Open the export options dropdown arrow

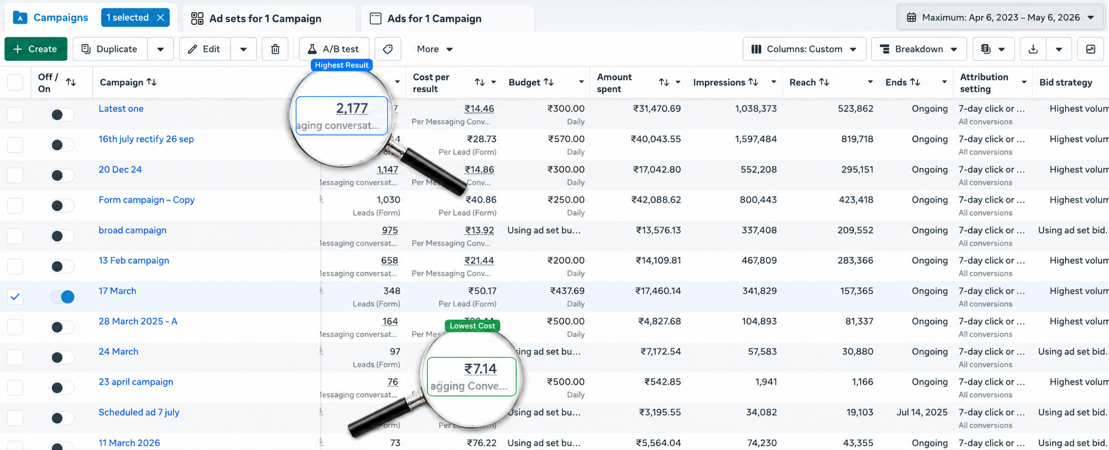click(x=1059, y=49)
